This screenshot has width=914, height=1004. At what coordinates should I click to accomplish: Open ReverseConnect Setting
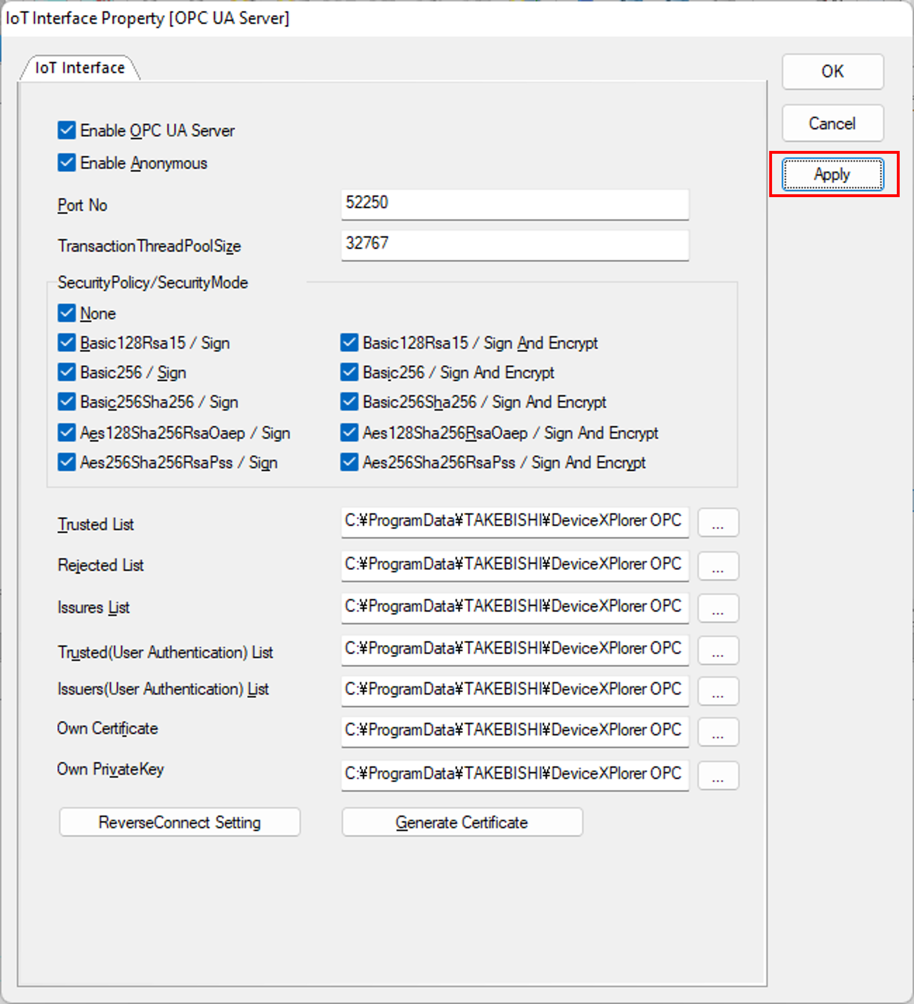(x=179, y=822)
